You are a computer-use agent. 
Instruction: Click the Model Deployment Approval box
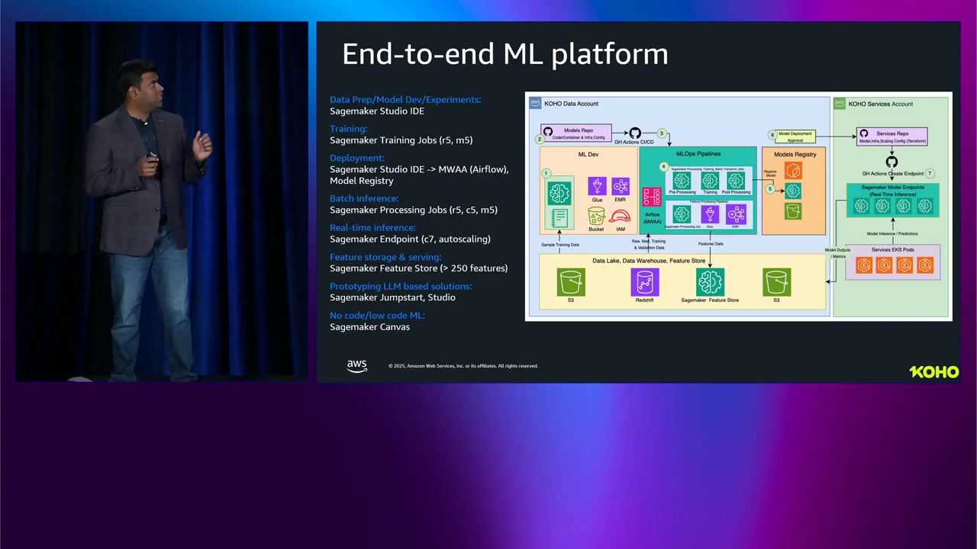pos(795,136)
